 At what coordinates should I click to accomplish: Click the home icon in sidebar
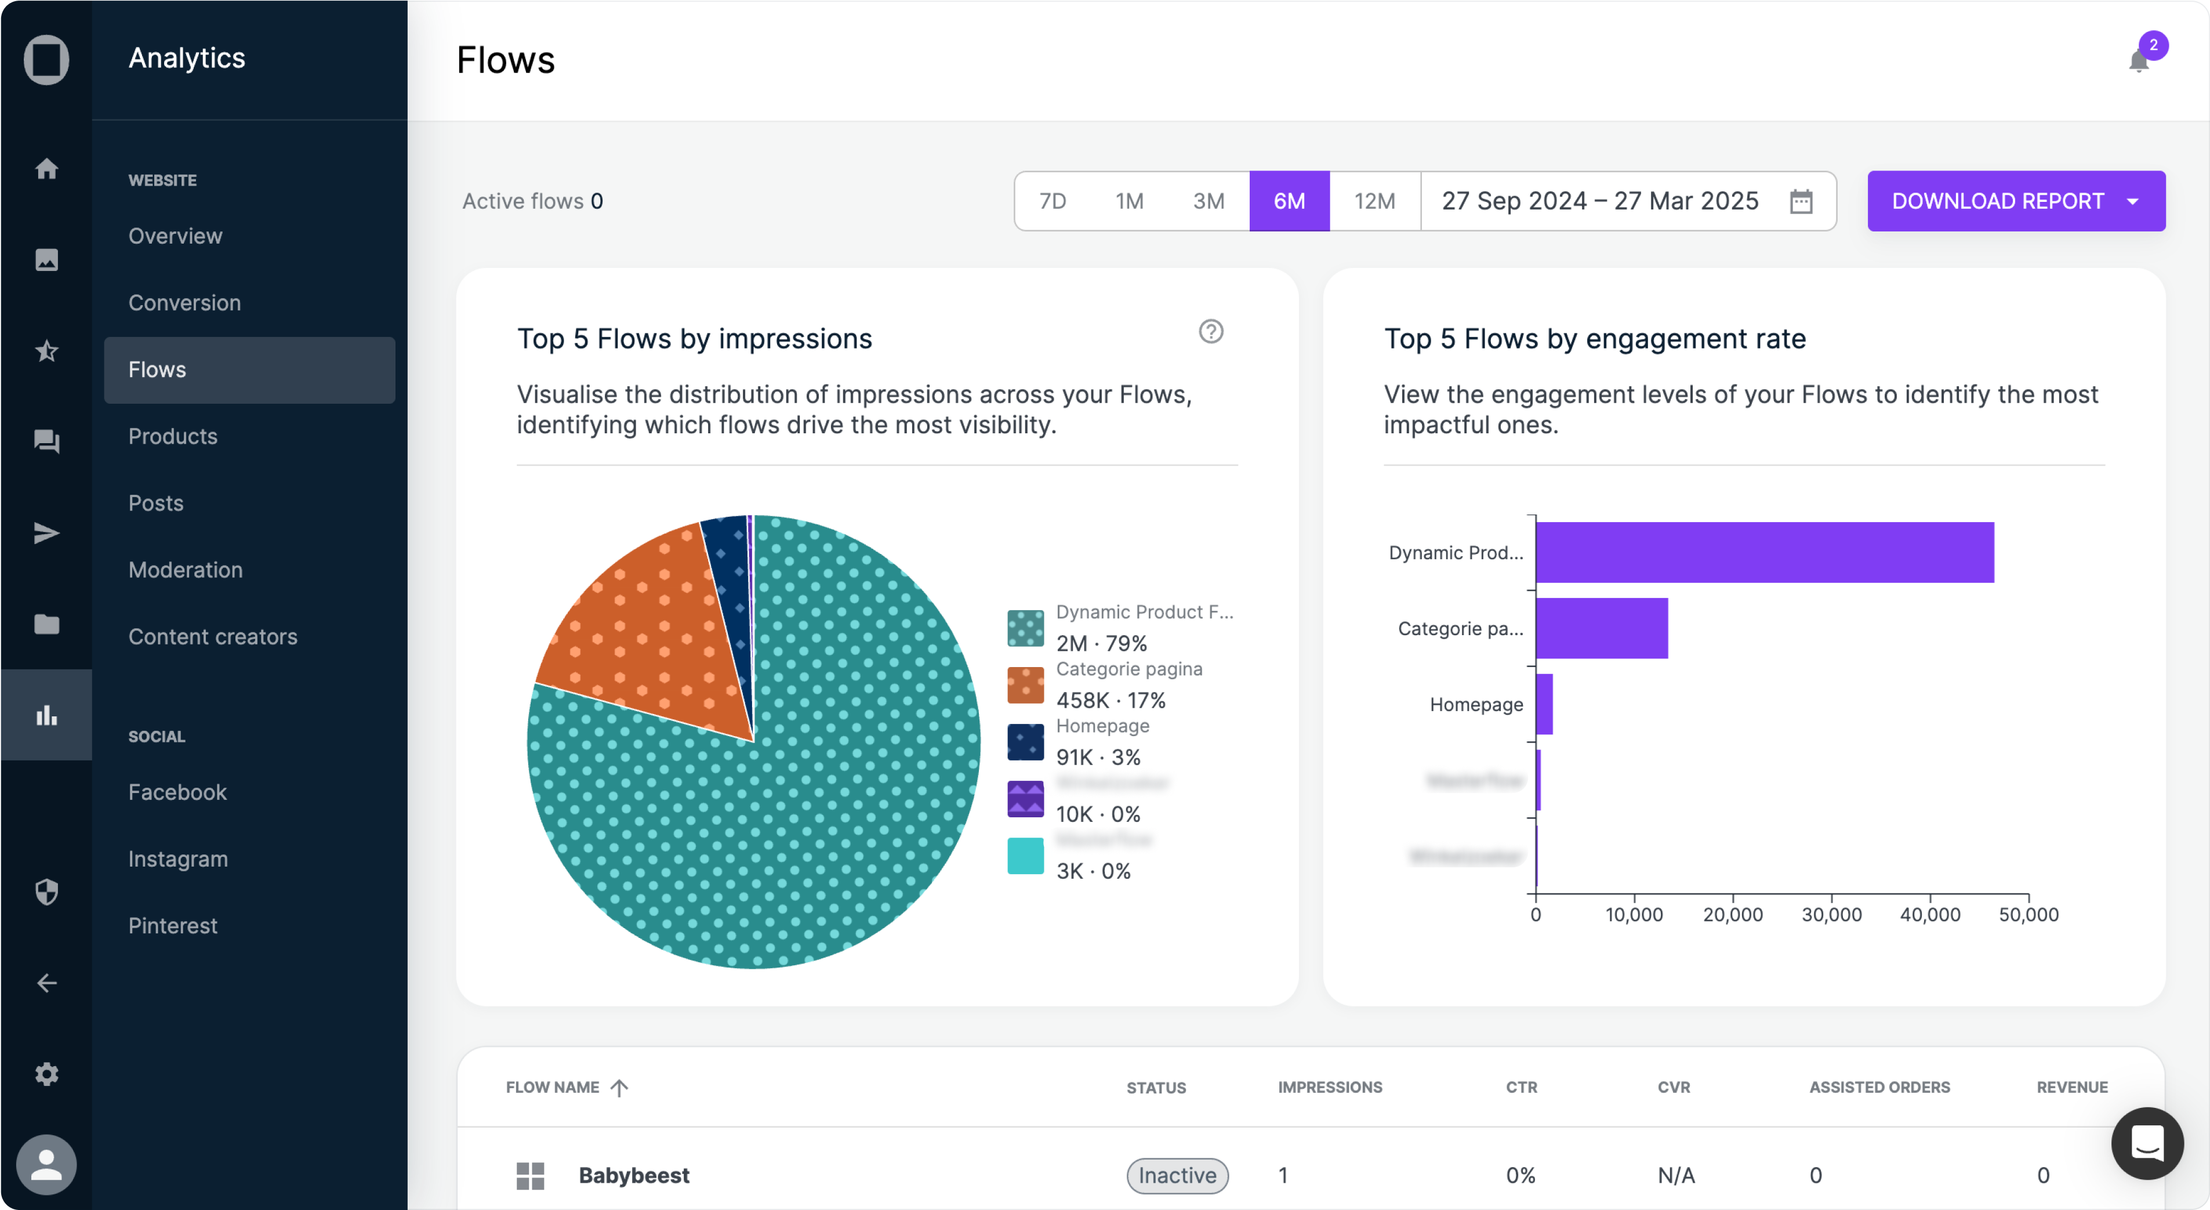(46, 168)
